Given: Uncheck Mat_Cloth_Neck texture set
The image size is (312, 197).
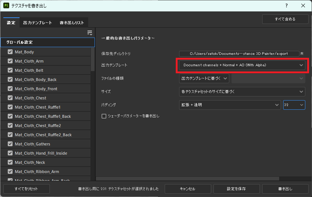Looking at the screenshot, I should click(x=10, y=162).
